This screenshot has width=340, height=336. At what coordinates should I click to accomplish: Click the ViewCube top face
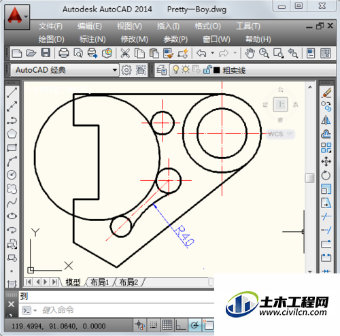[x=281, y=105]
